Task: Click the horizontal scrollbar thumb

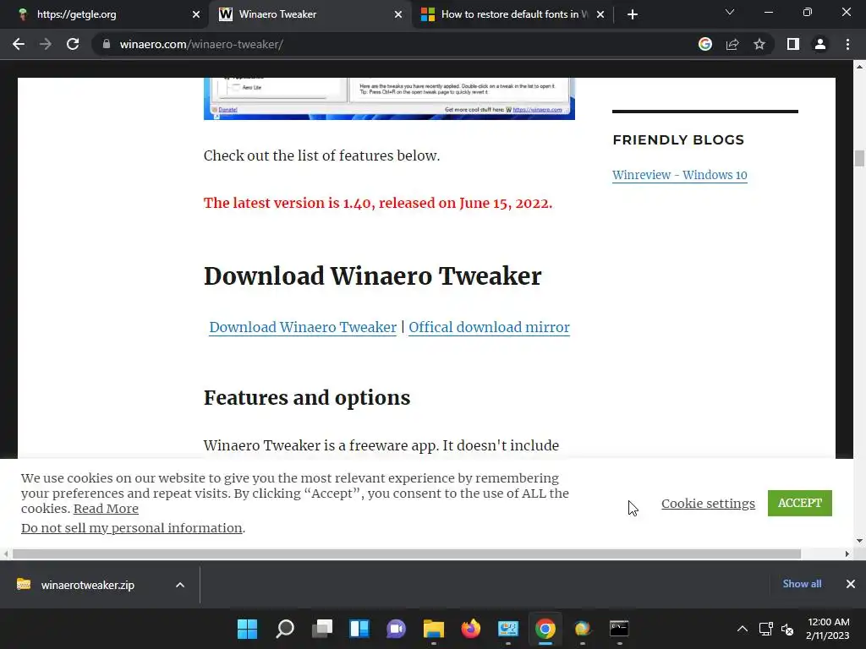Action: (x=407, y=554)
